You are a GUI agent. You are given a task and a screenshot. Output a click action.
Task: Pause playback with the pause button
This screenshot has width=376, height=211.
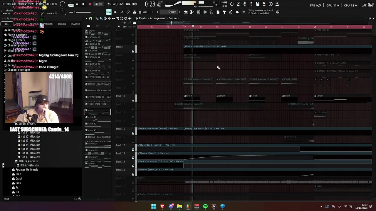point(77,4)
